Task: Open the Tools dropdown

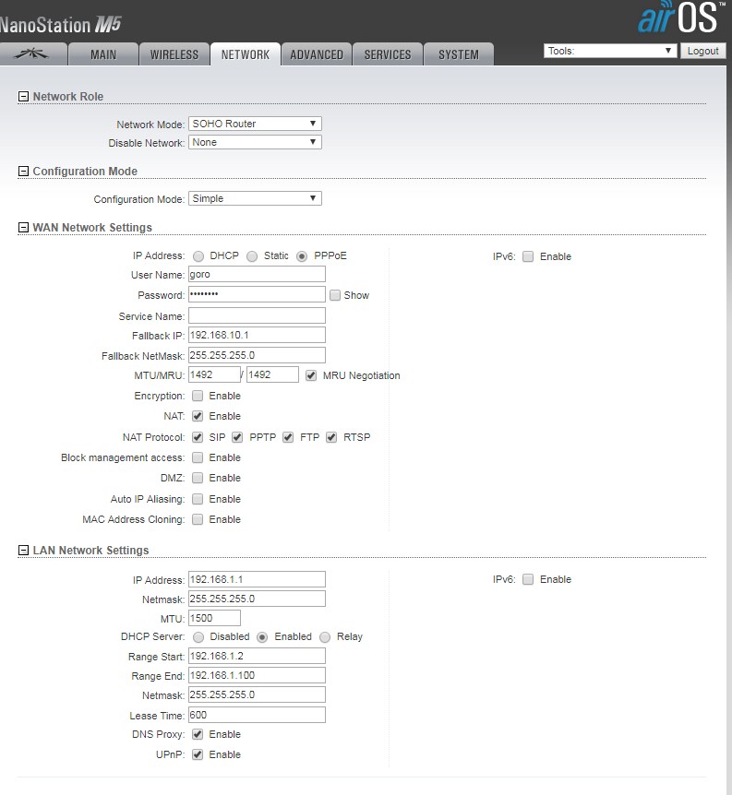Action: pyautogui.click(x=609, y=51)
